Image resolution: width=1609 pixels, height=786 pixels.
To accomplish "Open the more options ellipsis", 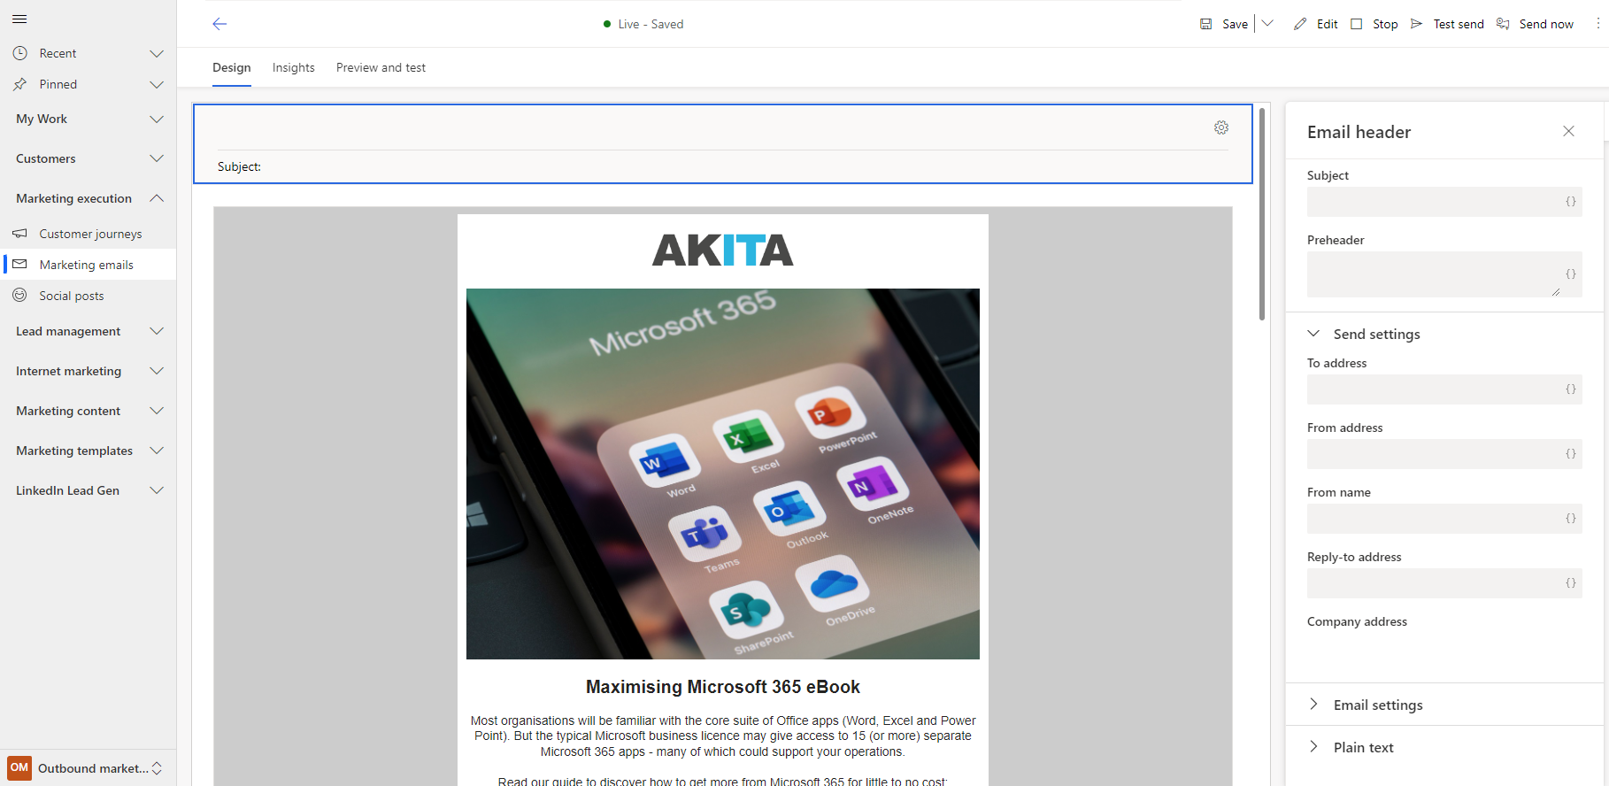I will [1597, 24].
